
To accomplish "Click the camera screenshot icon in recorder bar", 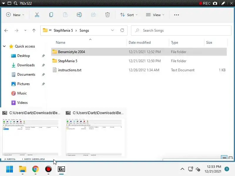I will point(215,3).
